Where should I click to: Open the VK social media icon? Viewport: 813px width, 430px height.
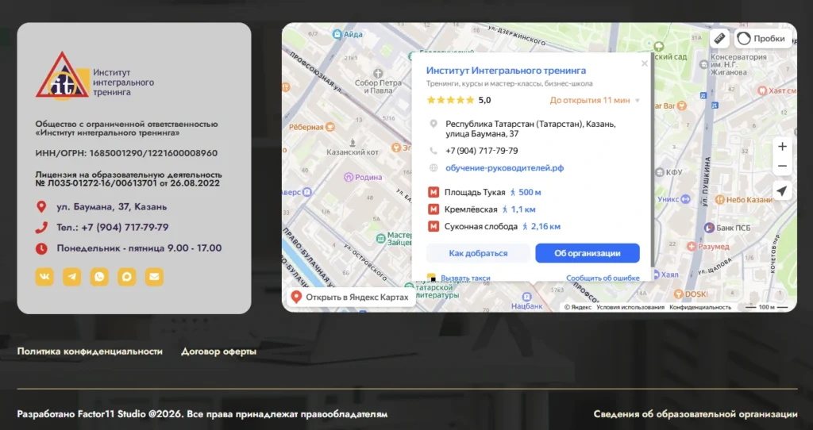(44, 277)
